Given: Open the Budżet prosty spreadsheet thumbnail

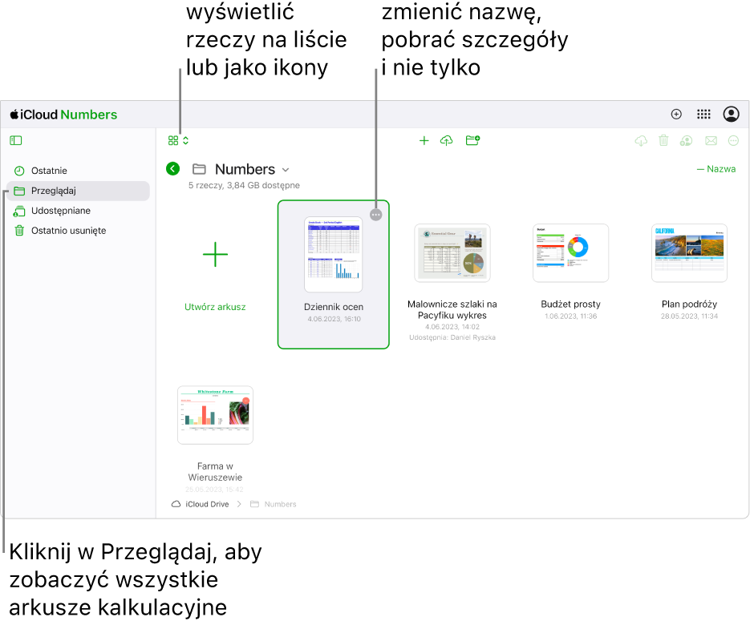Looking at the screenshot, I should tap(570, 253).
